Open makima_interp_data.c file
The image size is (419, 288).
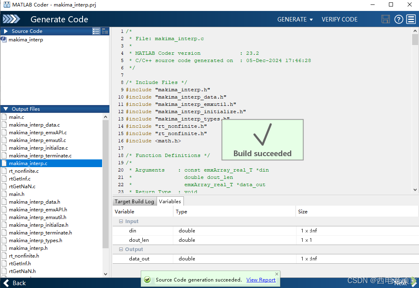34,125
